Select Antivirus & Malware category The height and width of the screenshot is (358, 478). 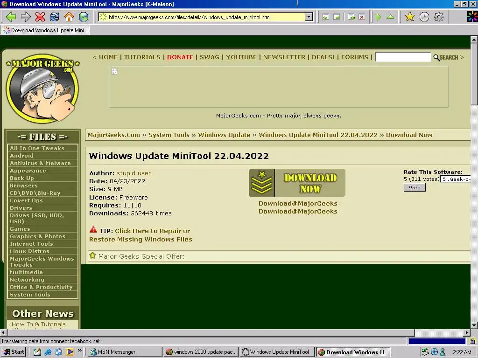tap(42, 163)
